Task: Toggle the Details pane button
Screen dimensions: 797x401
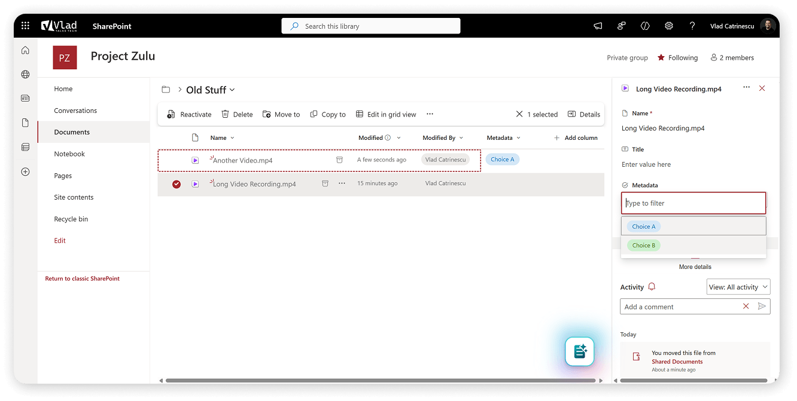Action: (x=583, y=114)
